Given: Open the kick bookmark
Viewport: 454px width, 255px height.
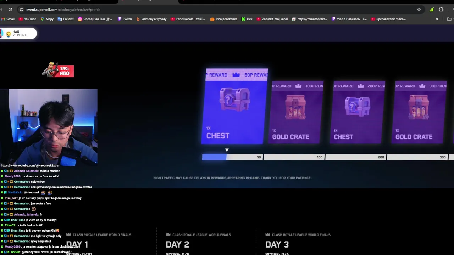Looking at the screenshot, I should 247,19.
